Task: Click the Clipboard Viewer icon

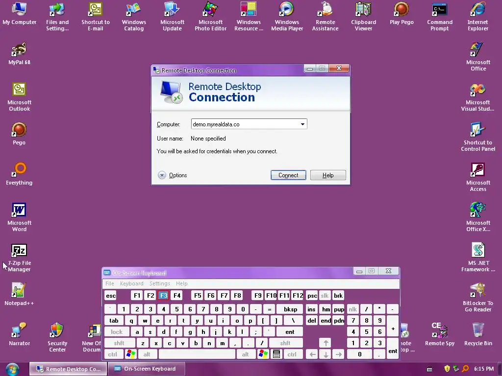Action: tap(363, 17)
